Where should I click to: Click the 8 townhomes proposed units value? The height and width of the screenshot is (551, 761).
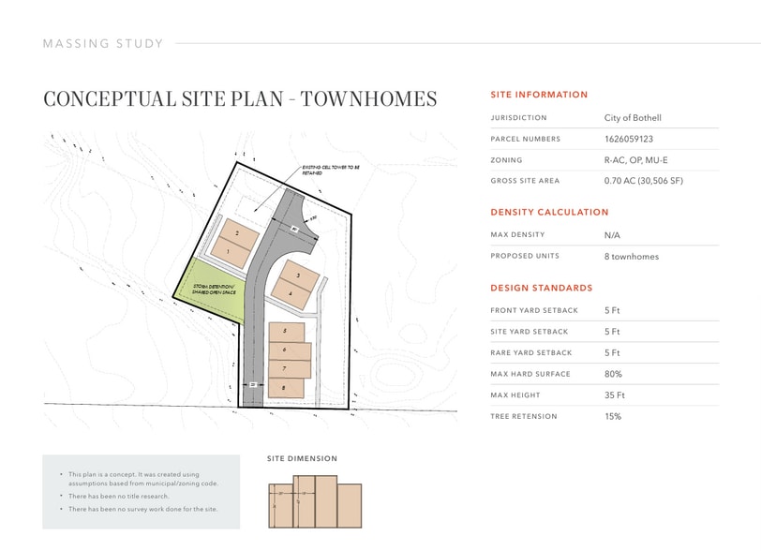[631, 257]
